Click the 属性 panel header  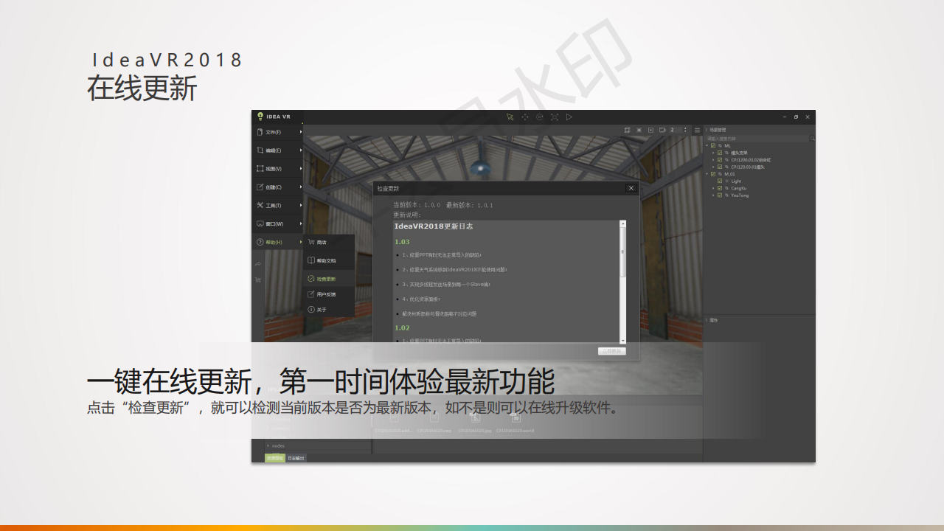[x=713, y=320]
